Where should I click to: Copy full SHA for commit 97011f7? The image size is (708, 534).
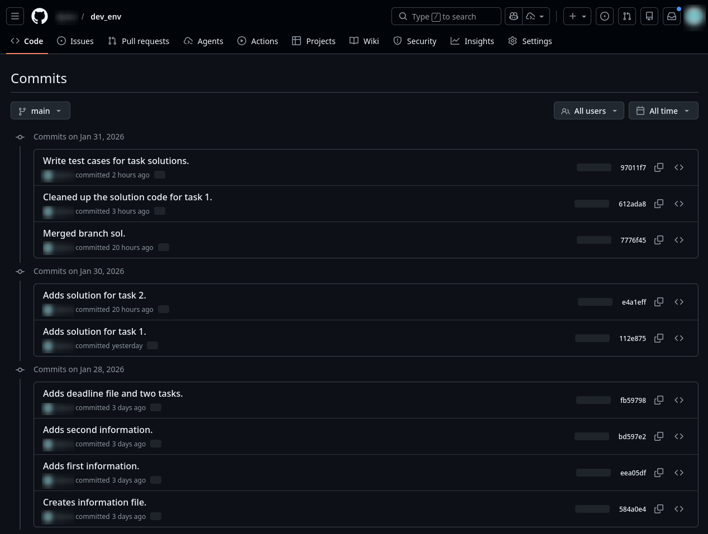659,167
